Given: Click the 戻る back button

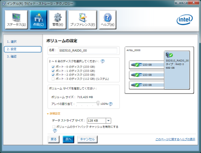Looking at the screenshot, I should tap(54, 139).
